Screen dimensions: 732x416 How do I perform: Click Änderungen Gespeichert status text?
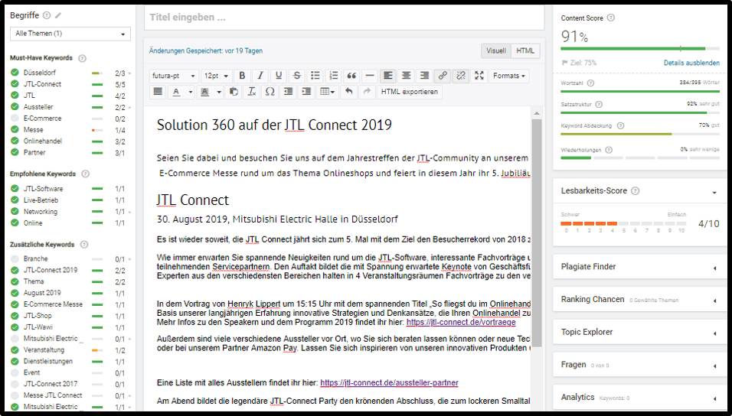[206, 50]
